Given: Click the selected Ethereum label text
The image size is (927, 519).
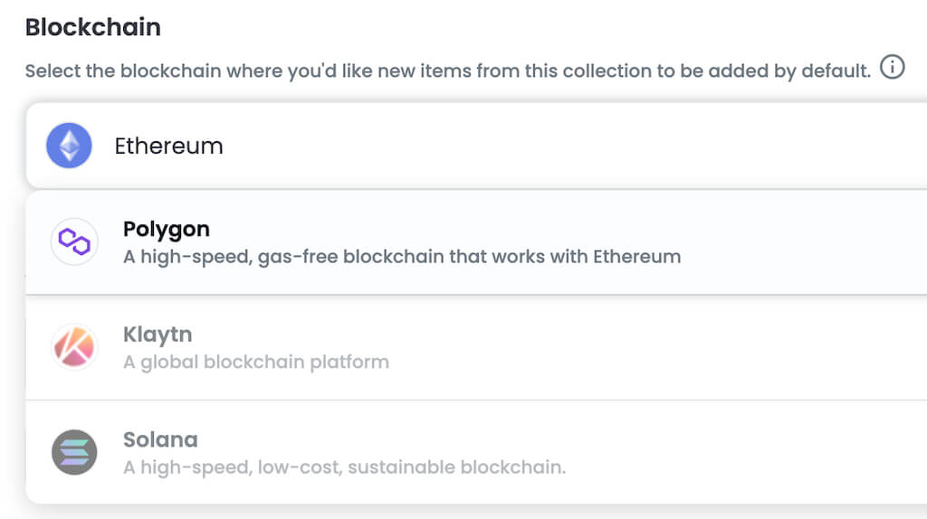Looking at the screenshot, I should click(x=168, y=146).
